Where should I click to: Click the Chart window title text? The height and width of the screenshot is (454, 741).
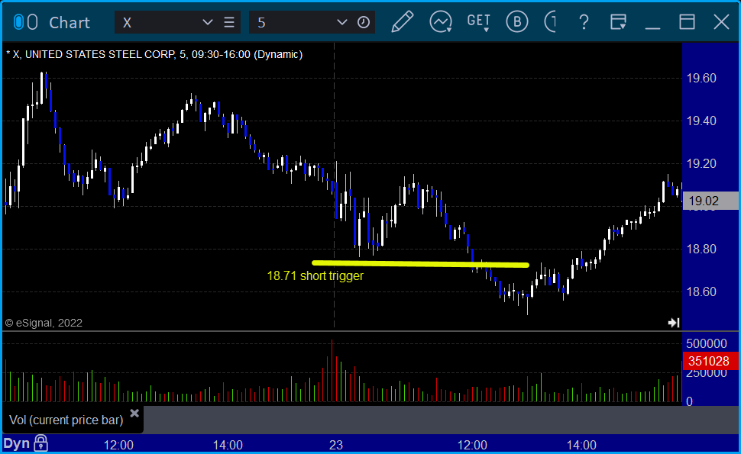70,23
